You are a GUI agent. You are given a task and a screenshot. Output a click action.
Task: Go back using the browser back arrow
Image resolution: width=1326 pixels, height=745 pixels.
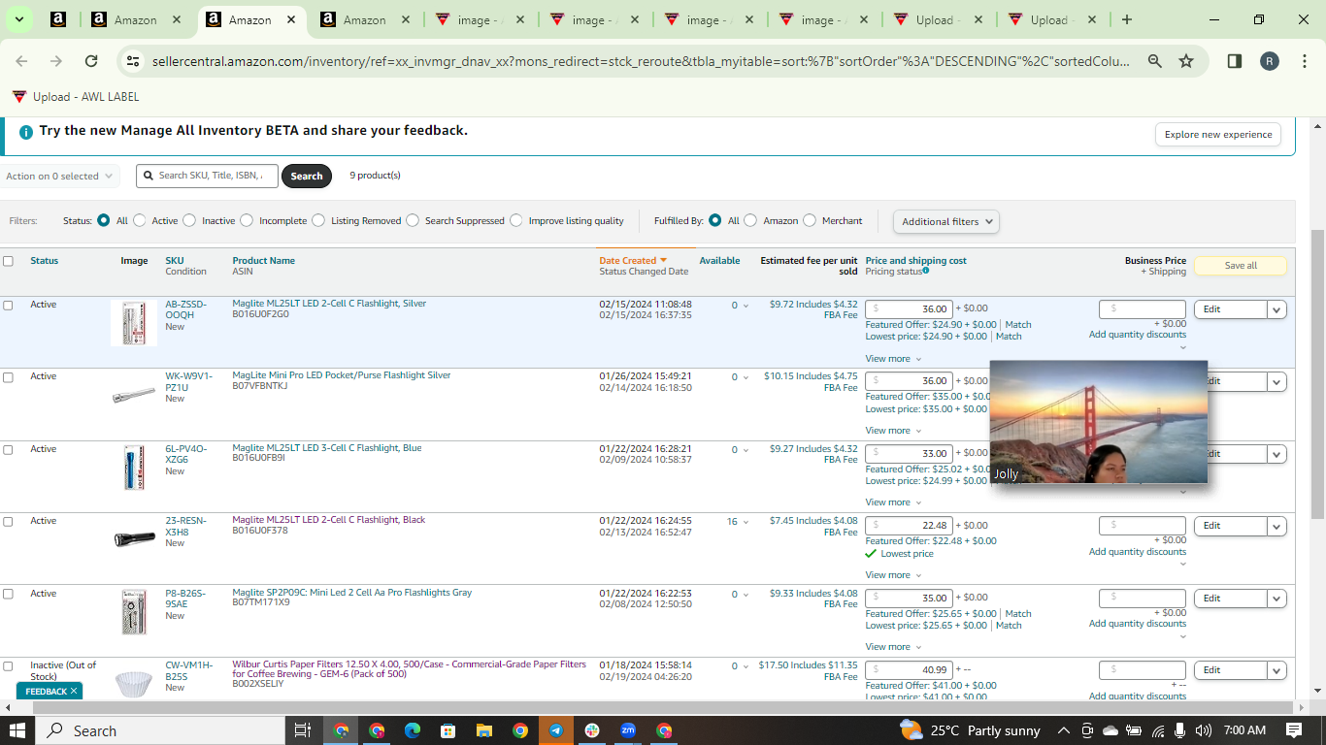coord(21,61)
